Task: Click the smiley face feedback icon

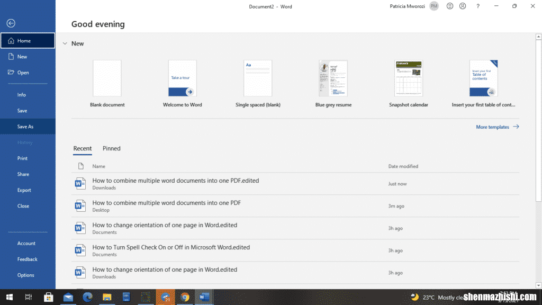Action: [x=450, y=6]
